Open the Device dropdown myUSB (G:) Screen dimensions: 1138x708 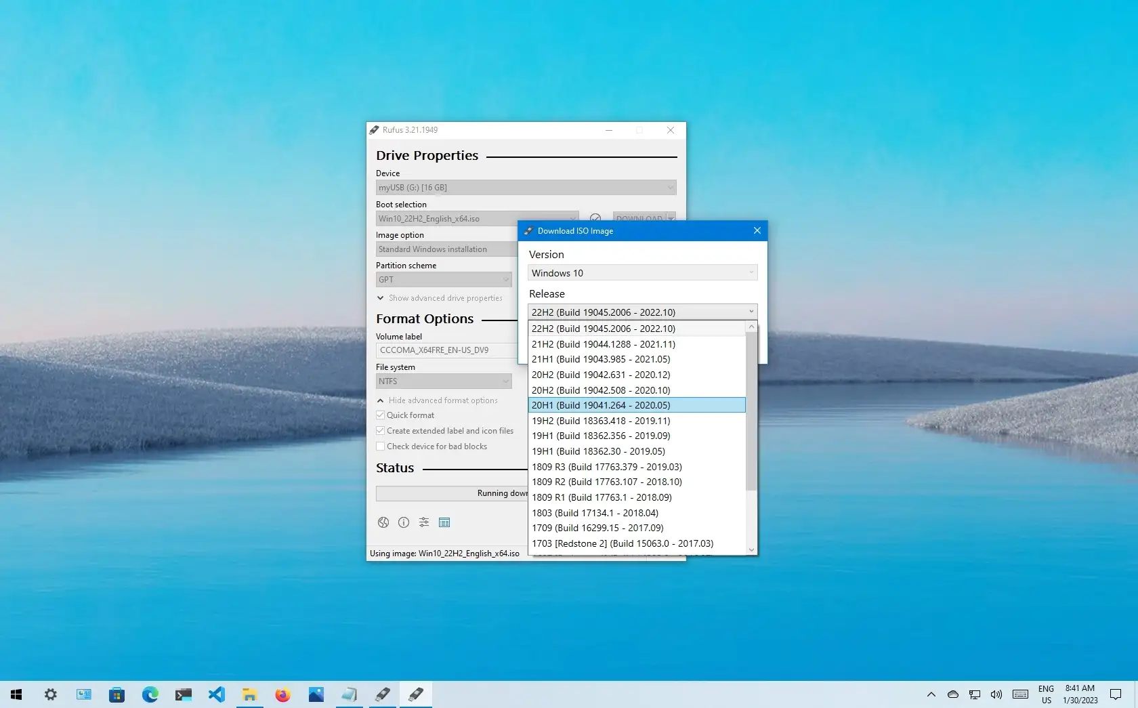(x=526, y=188)
